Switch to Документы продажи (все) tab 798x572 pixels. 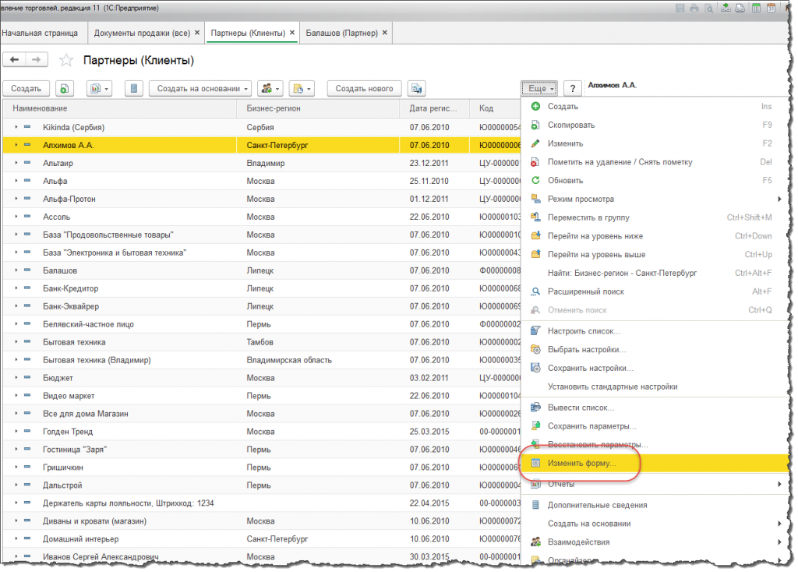(x=142, y=33)
